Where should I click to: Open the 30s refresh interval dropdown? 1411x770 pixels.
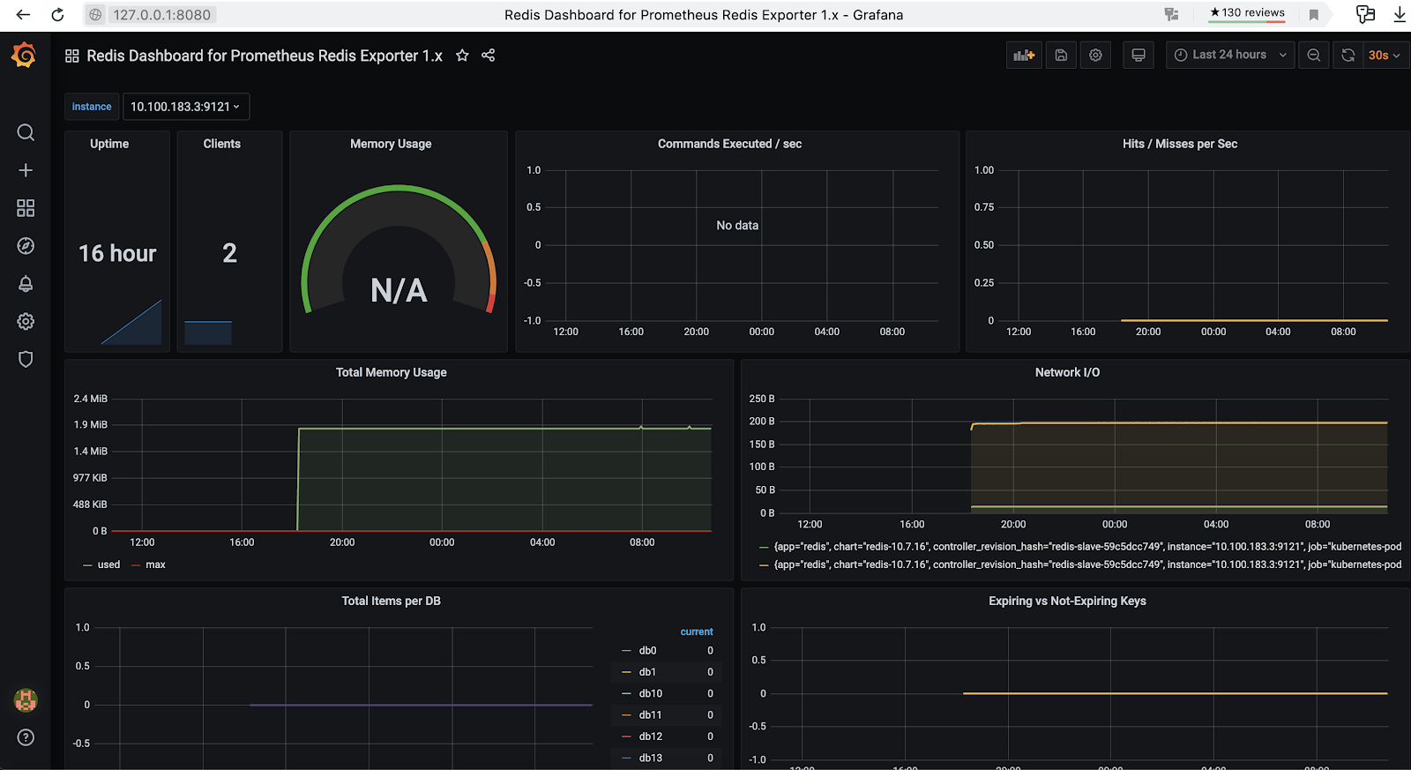pyautogui.click(x=1385, y=55)
